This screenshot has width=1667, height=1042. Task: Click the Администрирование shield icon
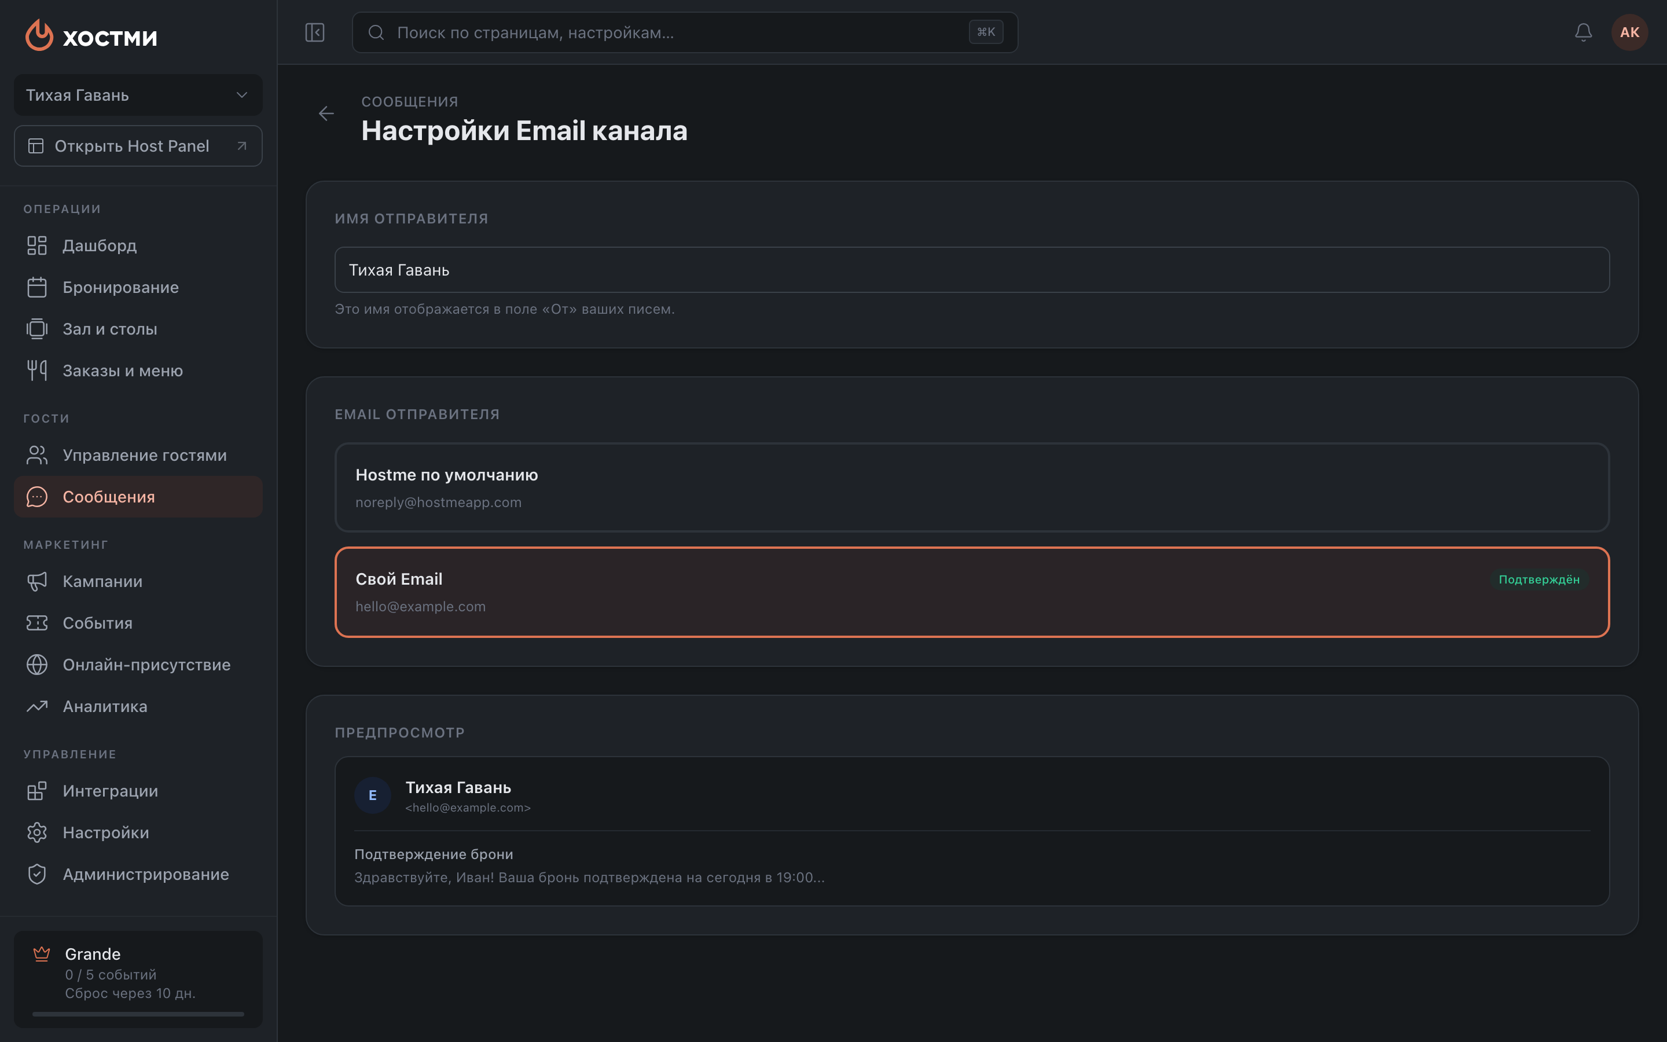37,874
